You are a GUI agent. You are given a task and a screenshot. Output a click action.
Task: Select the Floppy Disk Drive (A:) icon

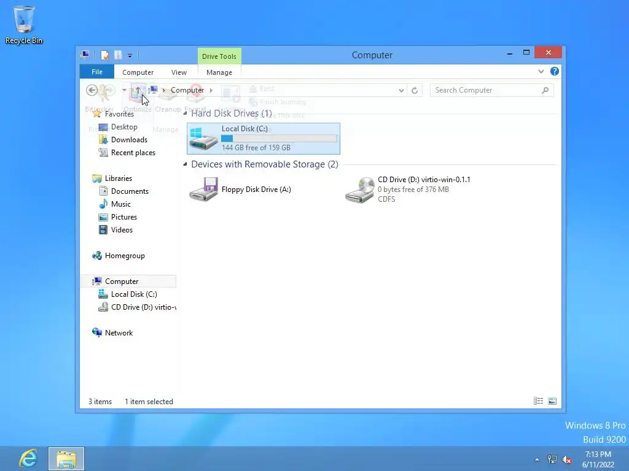click(x=203, y=189)
